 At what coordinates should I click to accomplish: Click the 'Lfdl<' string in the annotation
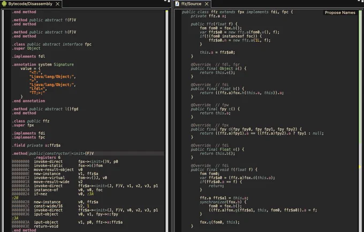(38, 89)
